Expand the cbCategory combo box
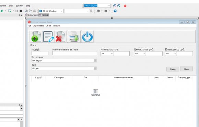 click(x=95, y=60)
